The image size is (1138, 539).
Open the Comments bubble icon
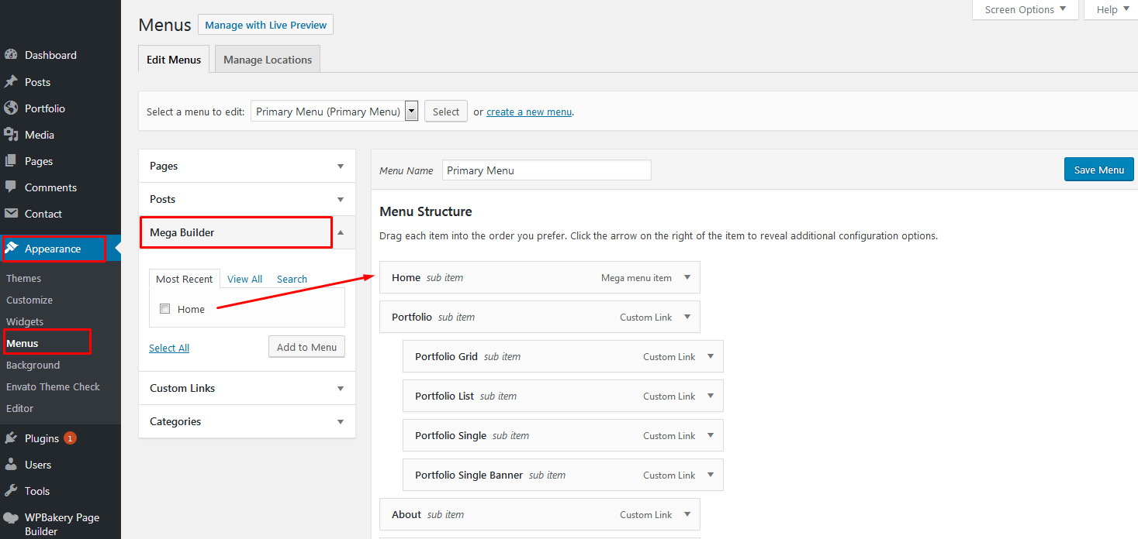[x=11, y=187]
